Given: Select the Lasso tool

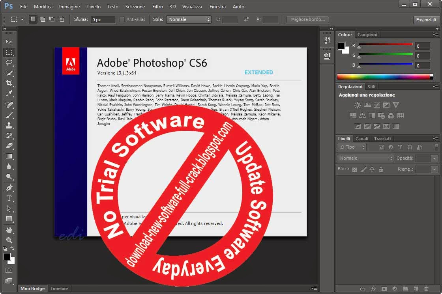Looking at the screenshot, I should pyautogui.click(x=9, y=63).
